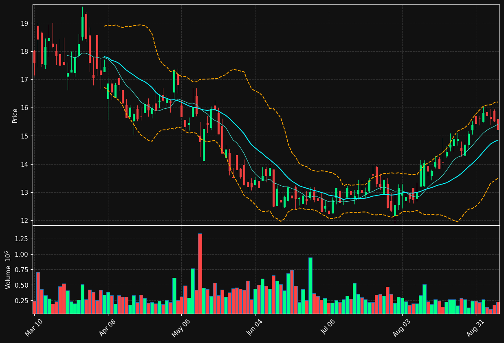Click the Apr 08 date label
Image resolution: width=504 pixels, height=343 pixels.
[108, 328]
